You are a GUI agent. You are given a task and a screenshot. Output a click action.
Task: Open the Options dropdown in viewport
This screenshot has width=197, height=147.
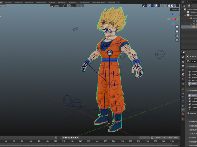[174, 10]
